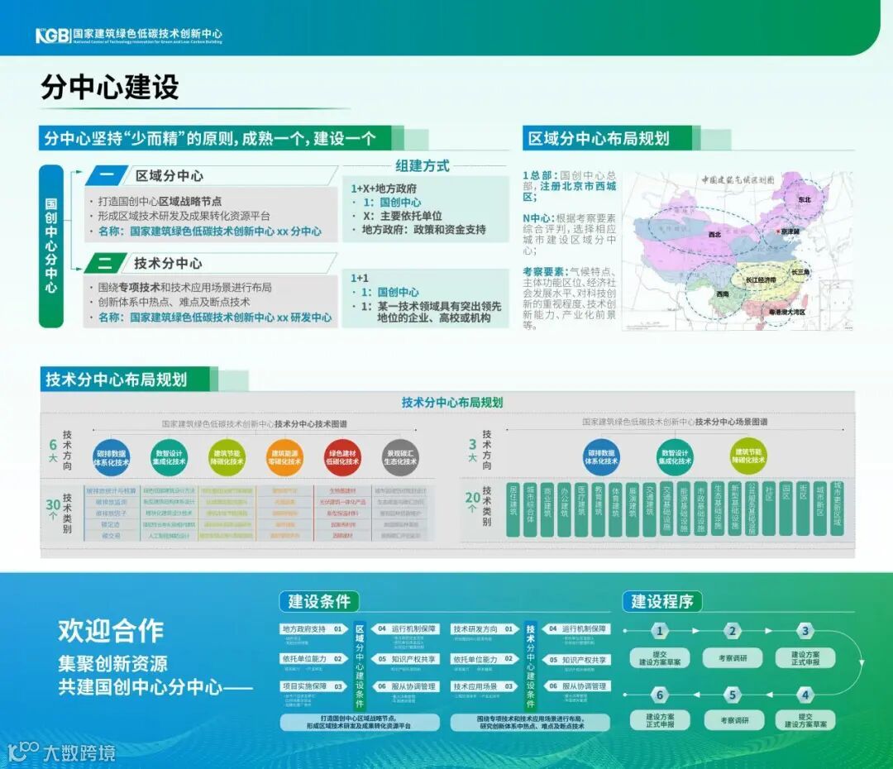Image resolution: width=893 pixels, height=769 pixels.
Task: Click the 技术研发方向 01 condition tag
Action: pyautogui.click(x=485, y=629)
